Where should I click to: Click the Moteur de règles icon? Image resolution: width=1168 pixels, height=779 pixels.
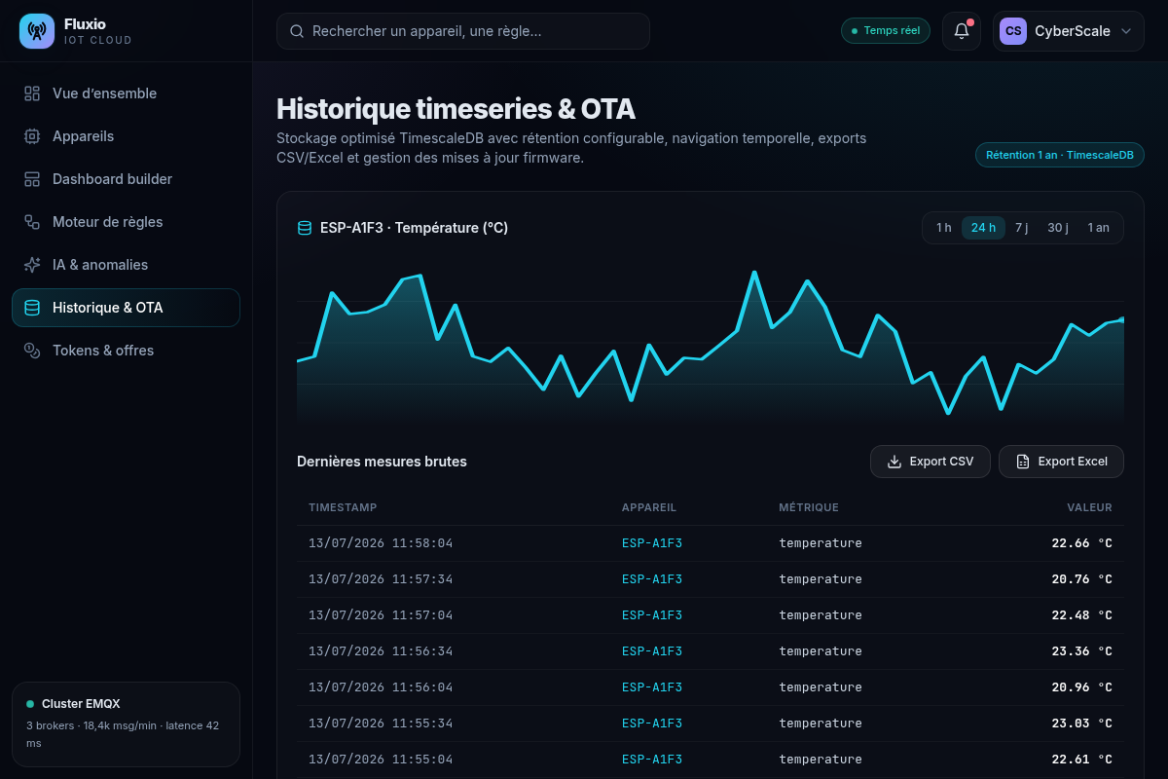point(32,222)
